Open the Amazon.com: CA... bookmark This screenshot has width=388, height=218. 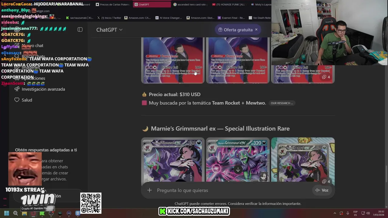137,18
